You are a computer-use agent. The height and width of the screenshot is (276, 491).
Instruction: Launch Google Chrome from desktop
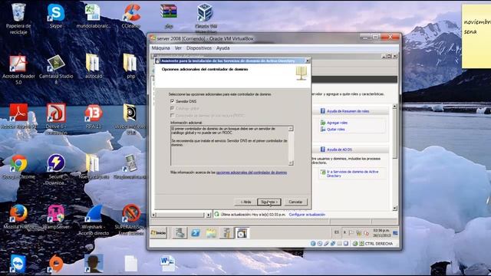click(x=18, y=166)
